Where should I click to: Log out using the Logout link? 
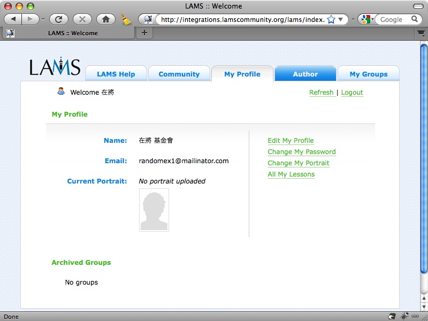pos(352,93)
